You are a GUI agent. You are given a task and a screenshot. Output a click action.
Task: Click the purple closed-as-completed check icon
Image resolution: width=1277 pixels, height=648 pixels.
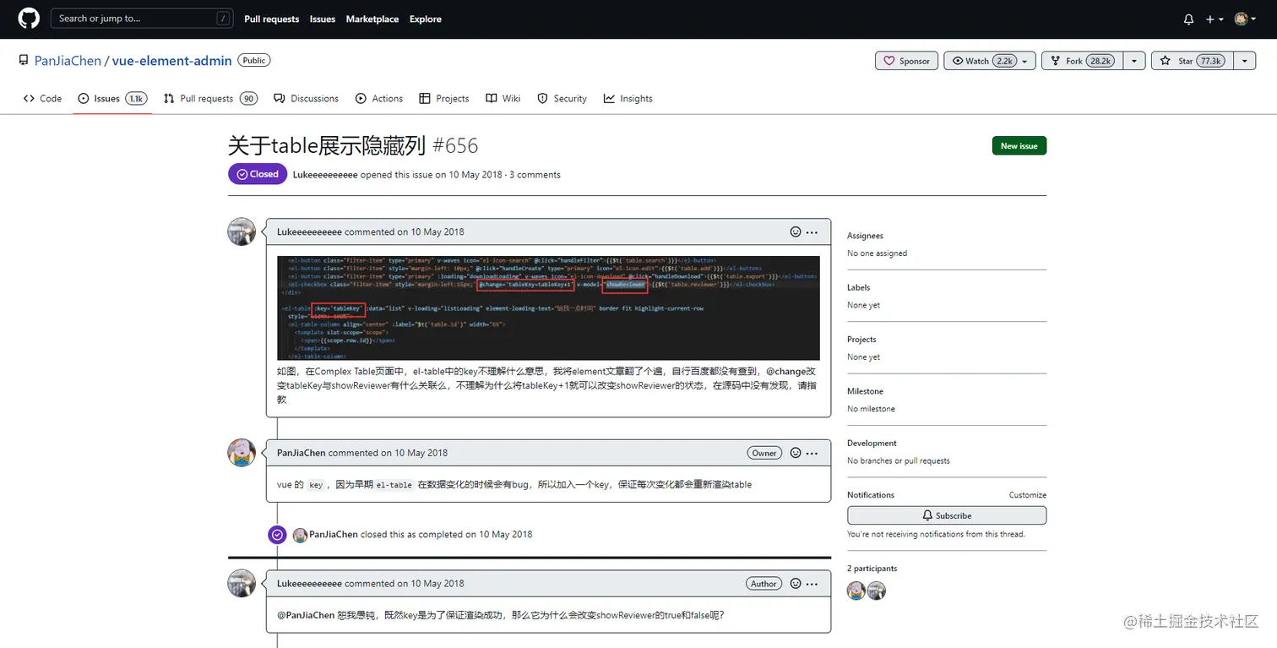277,534
